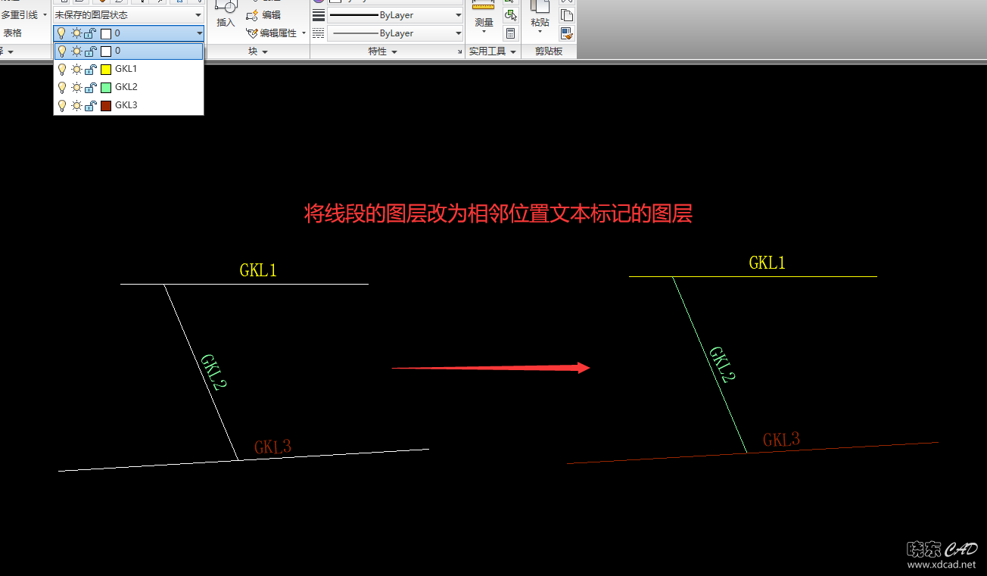Toggle GKL2 layer on/off lightbulb
Image resolution: width=987 pixels, height=576 pixels.
(62, 87)
